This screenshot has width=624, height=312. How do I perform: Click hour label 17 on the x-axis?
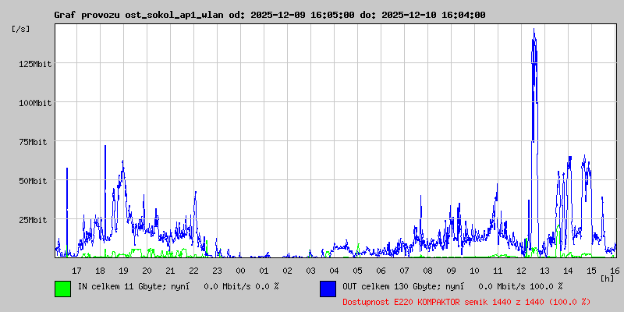coord(76,271)
